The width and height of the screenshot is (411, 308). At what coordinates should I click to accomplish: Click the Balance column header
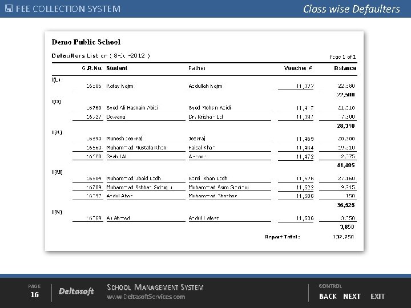click(x=345, y=68)
